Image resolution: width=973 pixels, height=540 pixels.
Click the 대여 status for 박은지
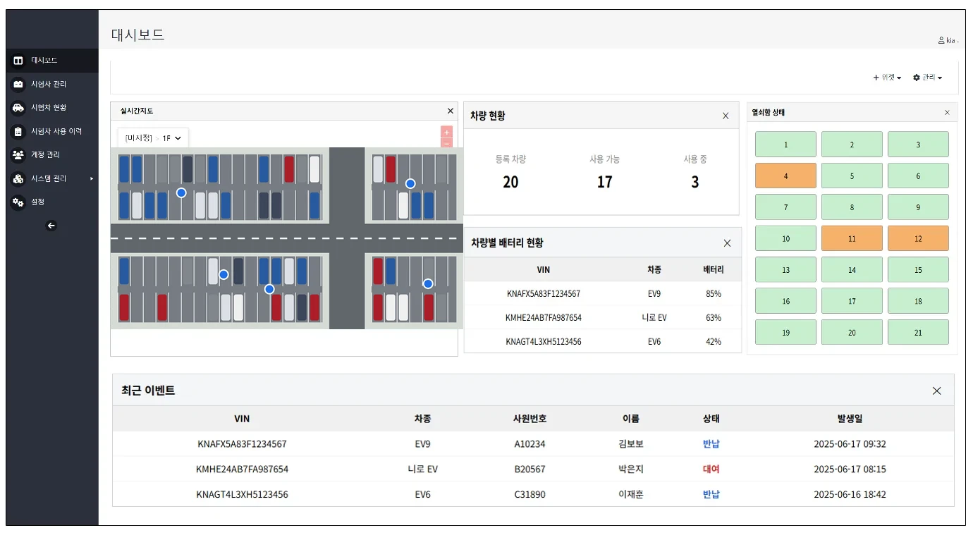coord(711,470)
